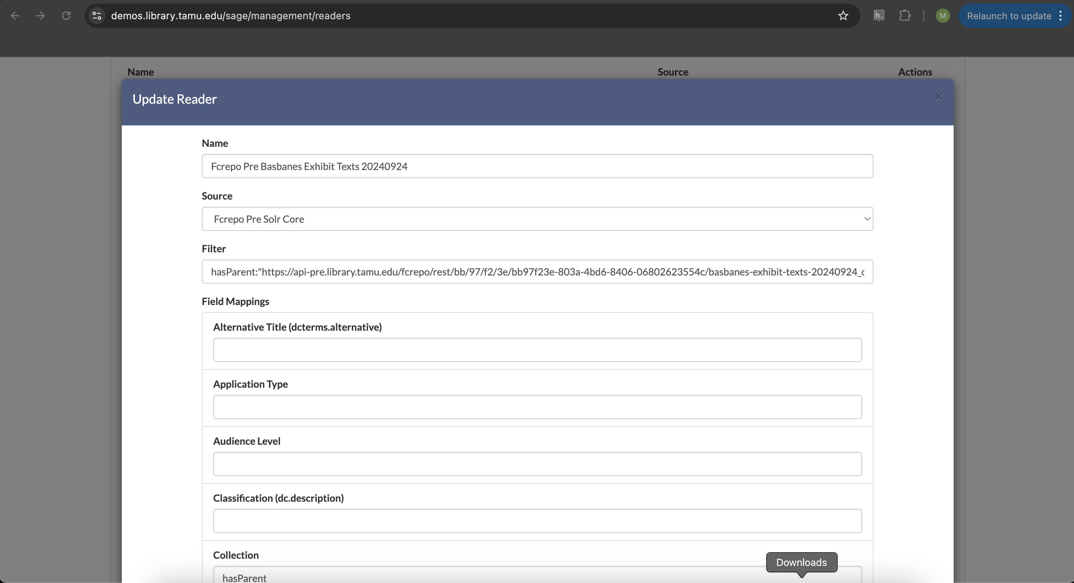
Task: Click the Downloads tooltip
Action: tap(801, 563)
